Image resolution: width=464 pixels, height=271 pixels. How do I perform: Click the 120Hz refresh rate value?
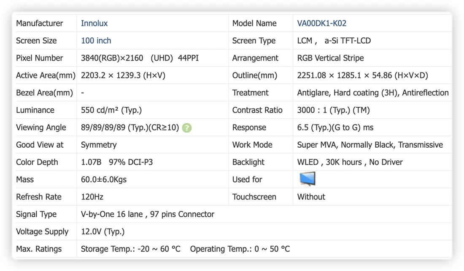pyautogui.click(x=92, y=197)
